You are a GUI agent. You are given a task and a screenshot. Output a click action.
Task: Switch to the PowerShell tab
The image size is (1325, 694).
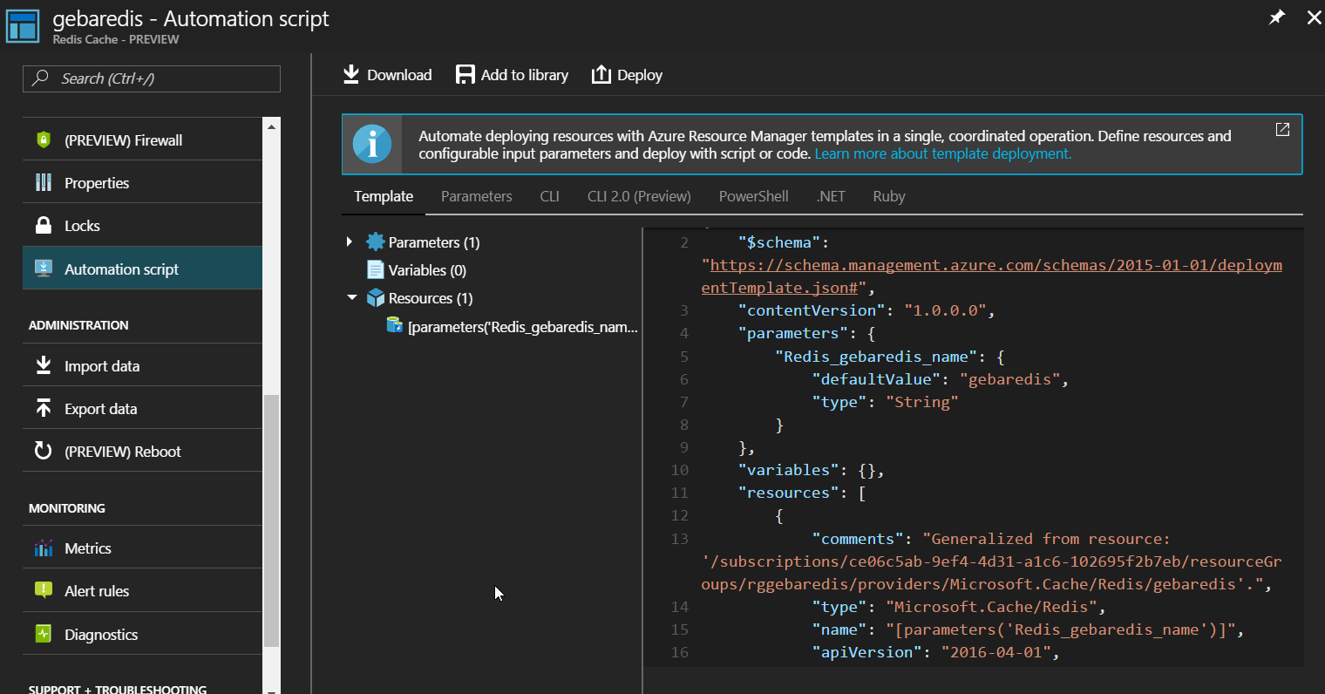pos(753,197)
